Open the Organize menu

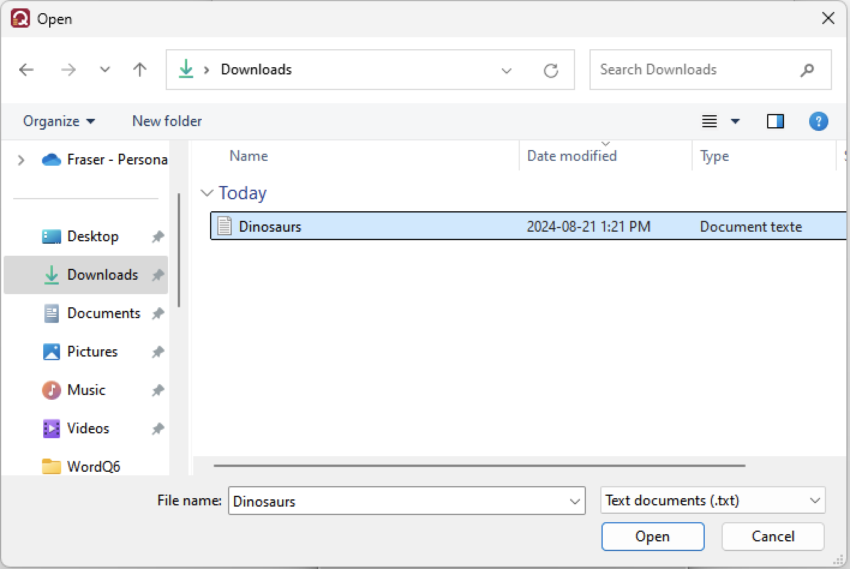click(59, 121)
